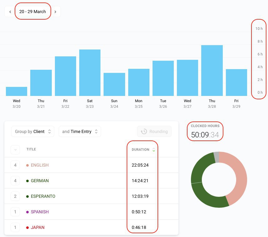Click the Sun 3/24 bar in chart
Viewport: 268px width, 237px height.
tap(114, 84)
